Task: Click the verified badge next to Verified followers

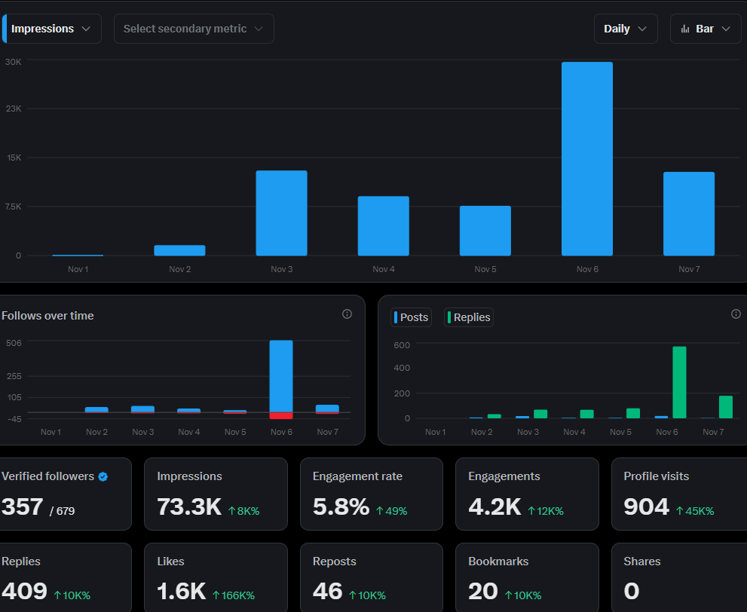Action: [103, 477]
